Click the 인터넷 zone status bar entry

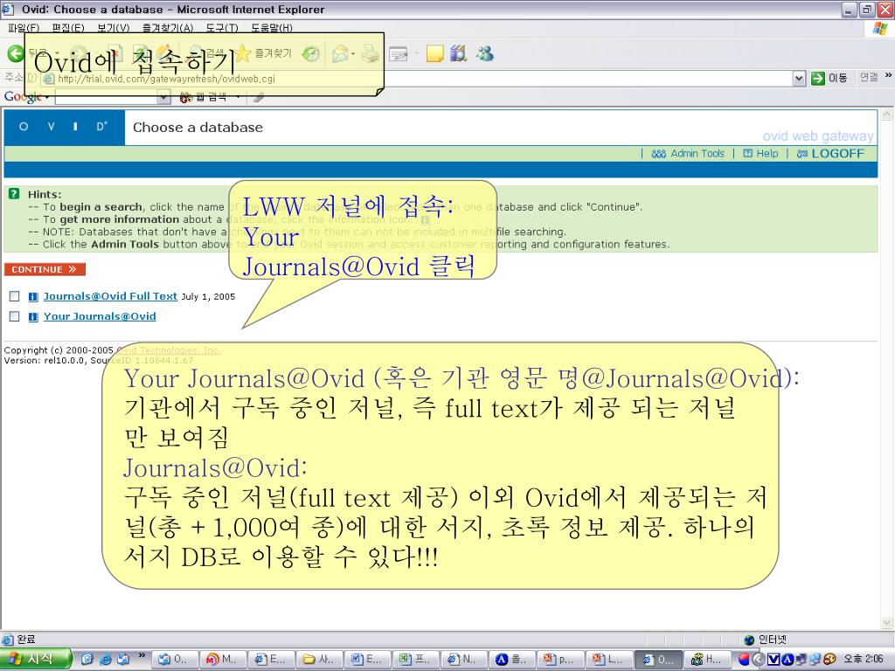(766, 640)
